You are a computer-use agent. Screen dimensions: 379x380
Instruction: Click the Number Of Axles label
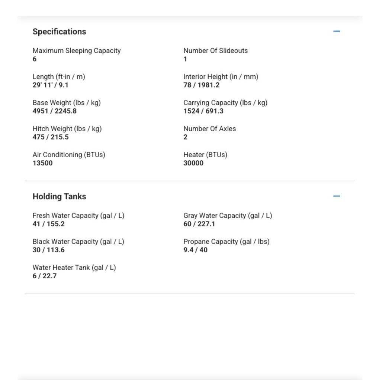pyautogui.click(x=209, y=129)
